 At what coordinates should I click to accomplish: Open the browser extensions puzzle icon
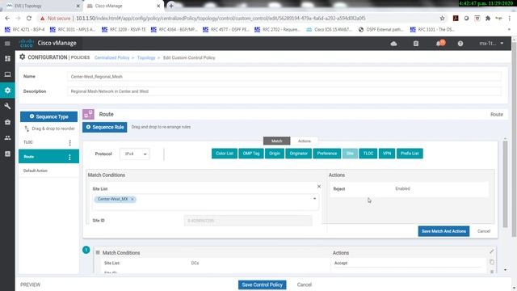pos(488,18)
